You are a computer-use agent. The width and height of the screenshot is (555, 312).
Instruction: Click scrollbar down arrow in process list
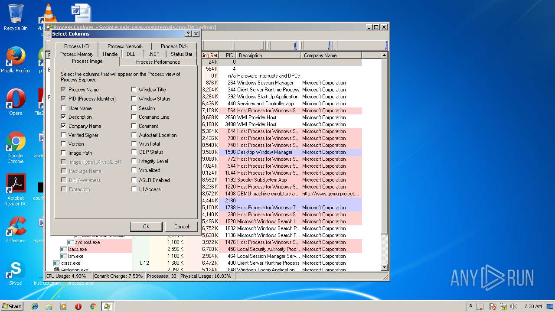(384, 268)
